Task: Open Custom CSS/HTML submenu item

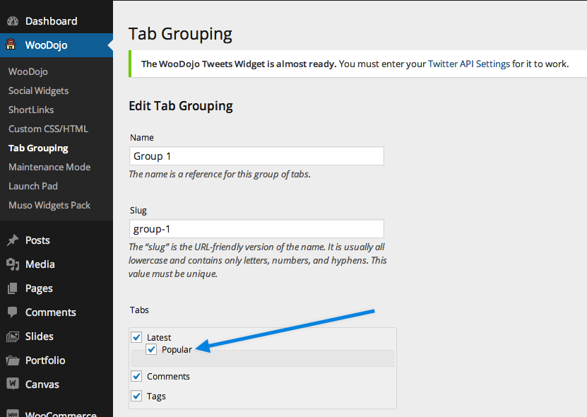Action: click(48, 129)
